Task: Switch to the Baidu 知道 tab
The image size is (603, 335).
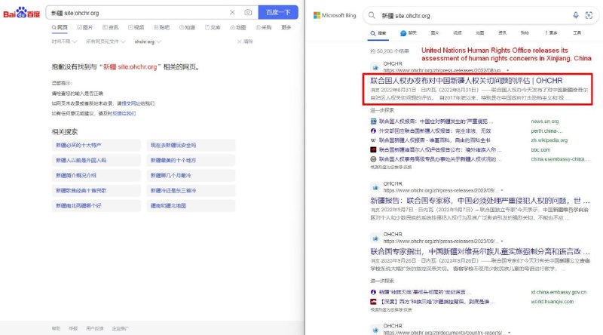Action: (187, 27)
